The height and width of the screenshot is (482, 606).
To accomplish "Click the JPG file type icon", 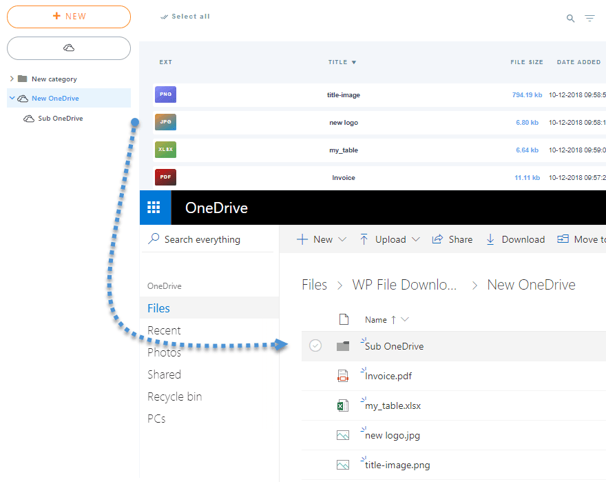I will point(165,122).
